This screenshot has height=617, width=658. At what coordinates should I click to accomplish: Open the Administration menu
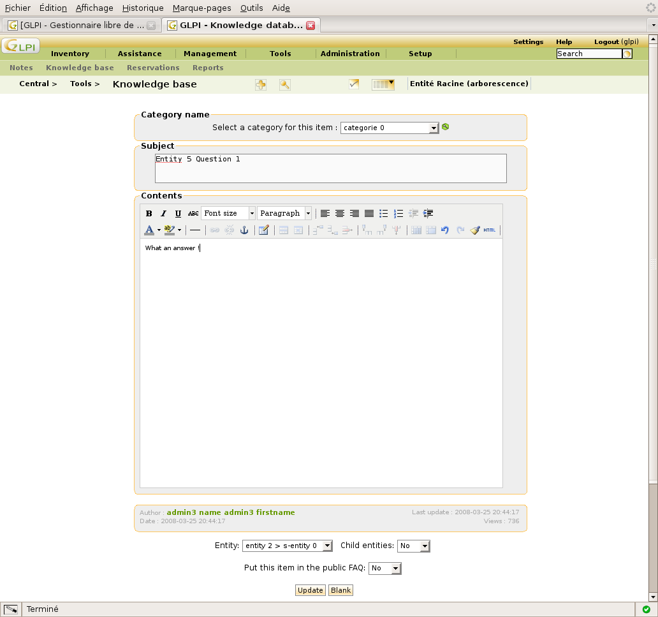[x=350, y=54]
